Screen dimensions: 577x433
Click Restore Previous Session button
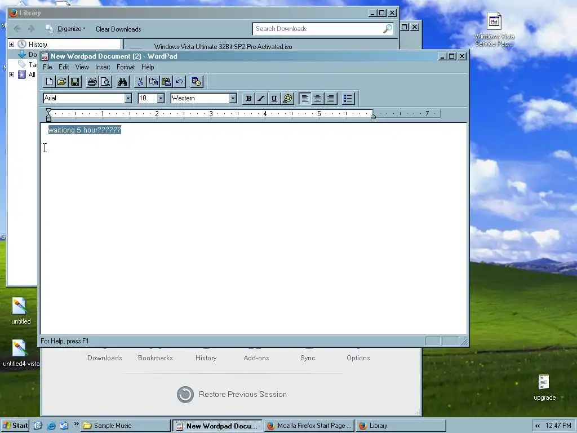click(232, 394)
